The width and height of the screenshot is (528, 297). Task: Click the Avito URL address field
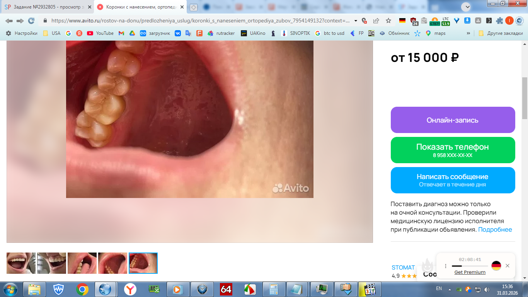click(x=200, y=20)
